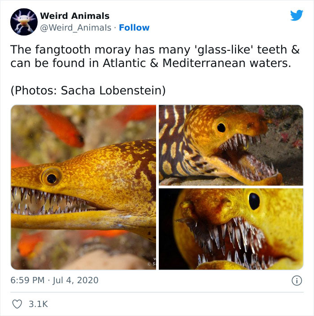314x316 pixels.
Task: Click the @Weird_Animals handle
Action: pyautogui.click(x=75, y=27)
